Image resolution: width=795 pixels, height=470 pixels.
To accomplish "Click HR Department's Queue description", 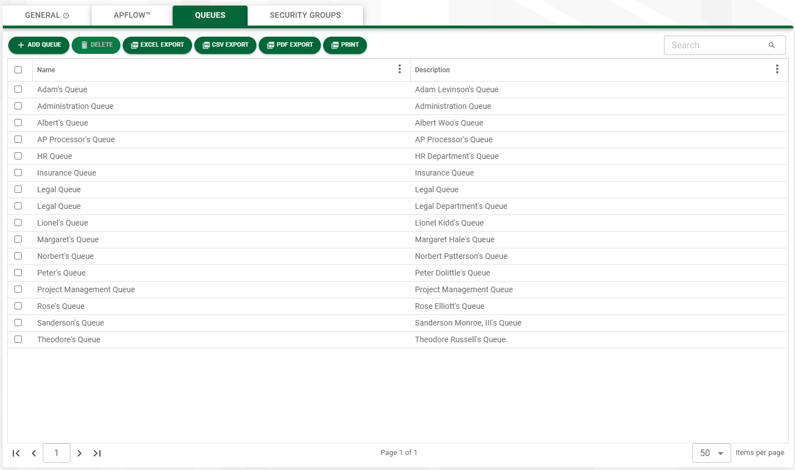I will click(457, 156).
